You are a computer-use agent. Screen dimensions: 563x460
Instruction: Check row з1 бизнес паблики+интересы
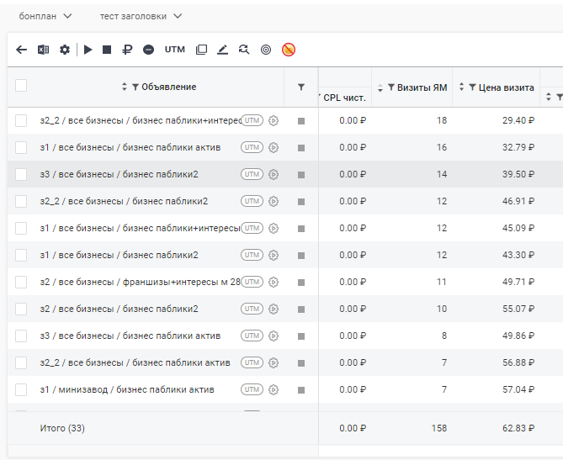(x=21, y=228)
